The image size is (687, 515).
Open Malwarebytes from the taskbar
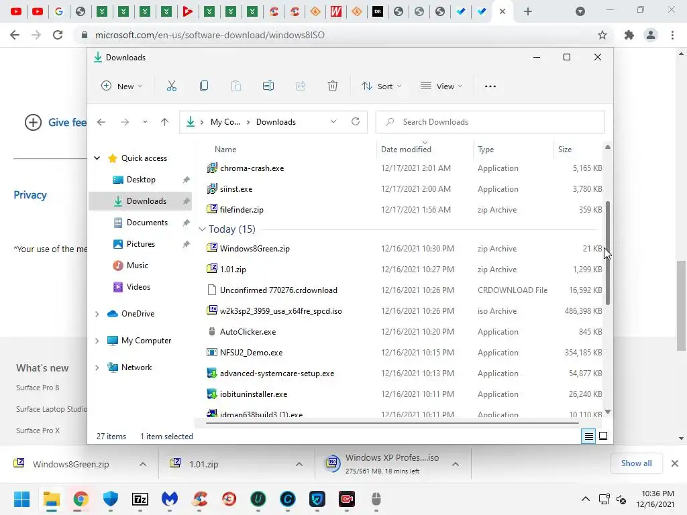tap(170, 499)
